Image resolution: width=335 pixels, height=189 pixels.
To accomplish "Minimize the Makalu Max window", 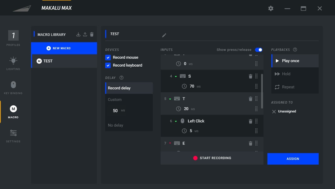I will 287,8.
